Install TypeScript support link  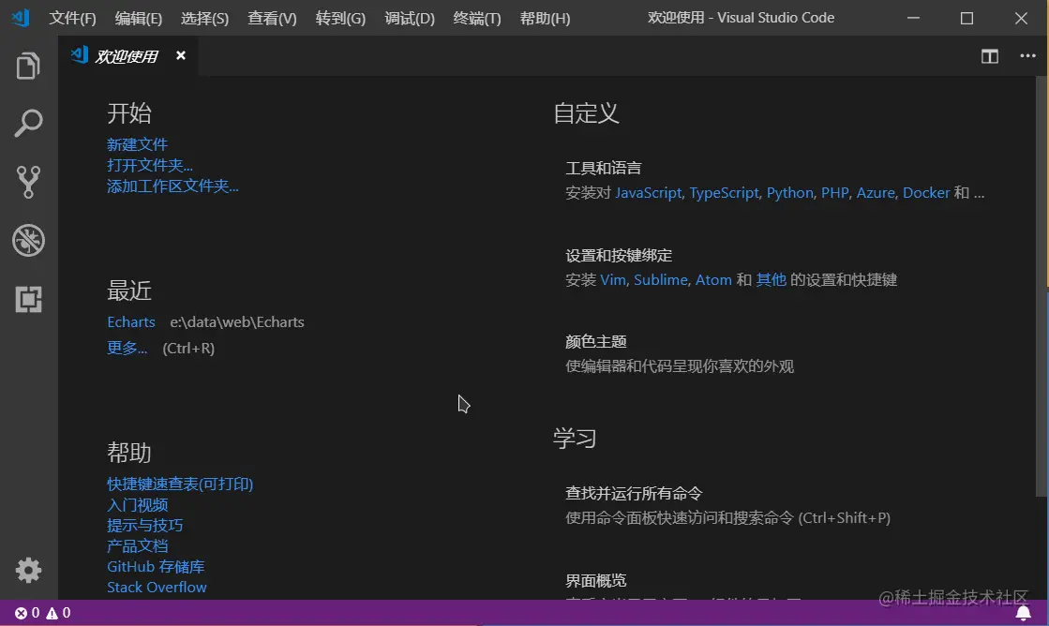(724, 193)
